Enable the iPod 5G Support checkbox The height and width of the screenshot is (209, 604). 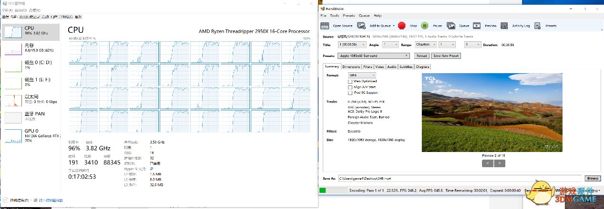coord(350,93)
